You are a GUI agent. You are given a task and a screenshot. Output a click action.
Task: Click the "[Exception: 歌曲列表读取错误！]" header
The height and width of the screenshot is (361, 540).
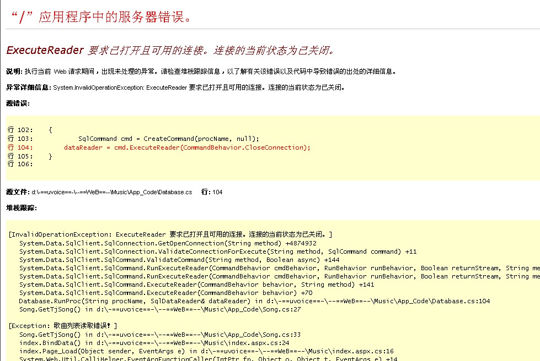[63, 326]
